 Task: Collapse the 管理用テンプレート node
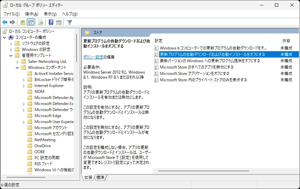11,56
